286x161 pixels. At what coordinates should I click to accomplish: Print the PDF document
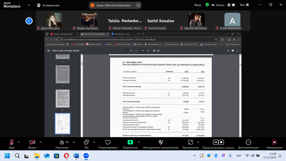(233, 51)
